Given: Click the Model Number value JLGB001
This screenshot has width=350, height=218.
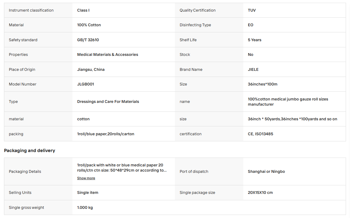Looking at the screenshot, I should (x=86, y=84).
